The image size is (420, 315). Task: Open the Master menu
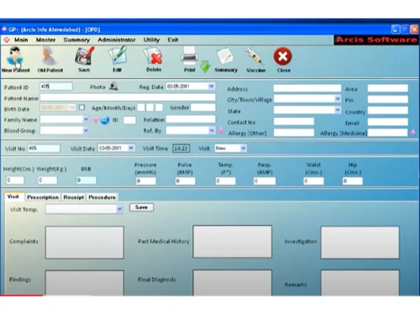pyautogui.click(x=45, y=39)
